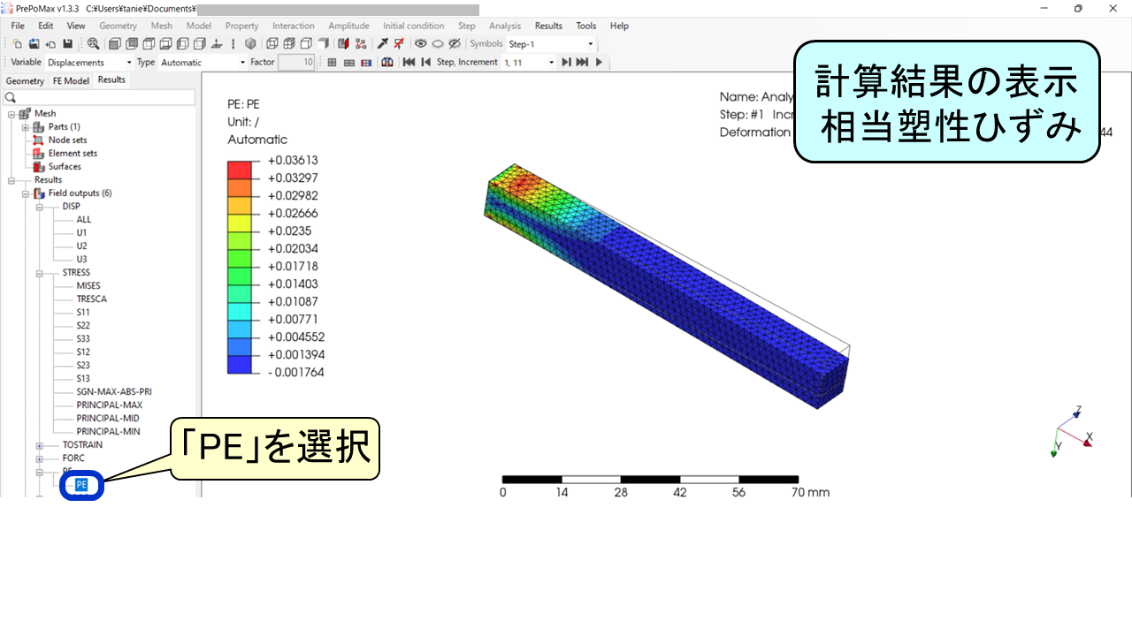Click the New file icon
Image resolution: width=1132 pixels, height=636 pixels.
pos(18,44)
